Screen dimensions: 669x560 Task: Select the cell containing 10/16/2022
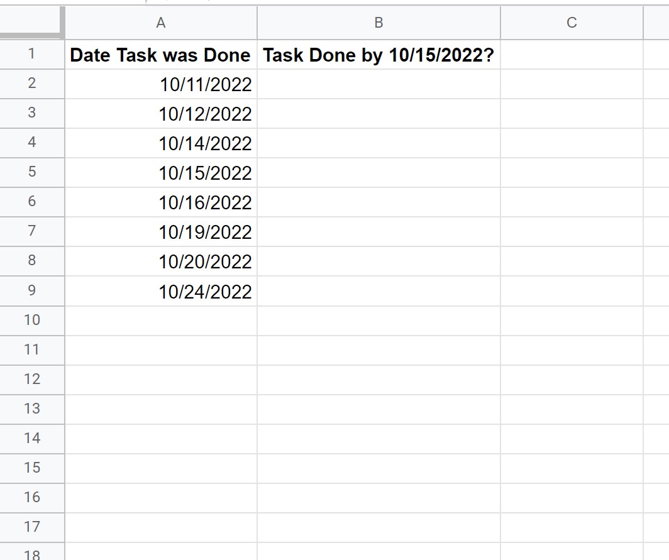click(x=161, y=202)
